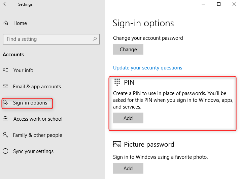Viewport: 240px width, 179px height.
Task: Go to Family & other people
Action: click(37, 135)
